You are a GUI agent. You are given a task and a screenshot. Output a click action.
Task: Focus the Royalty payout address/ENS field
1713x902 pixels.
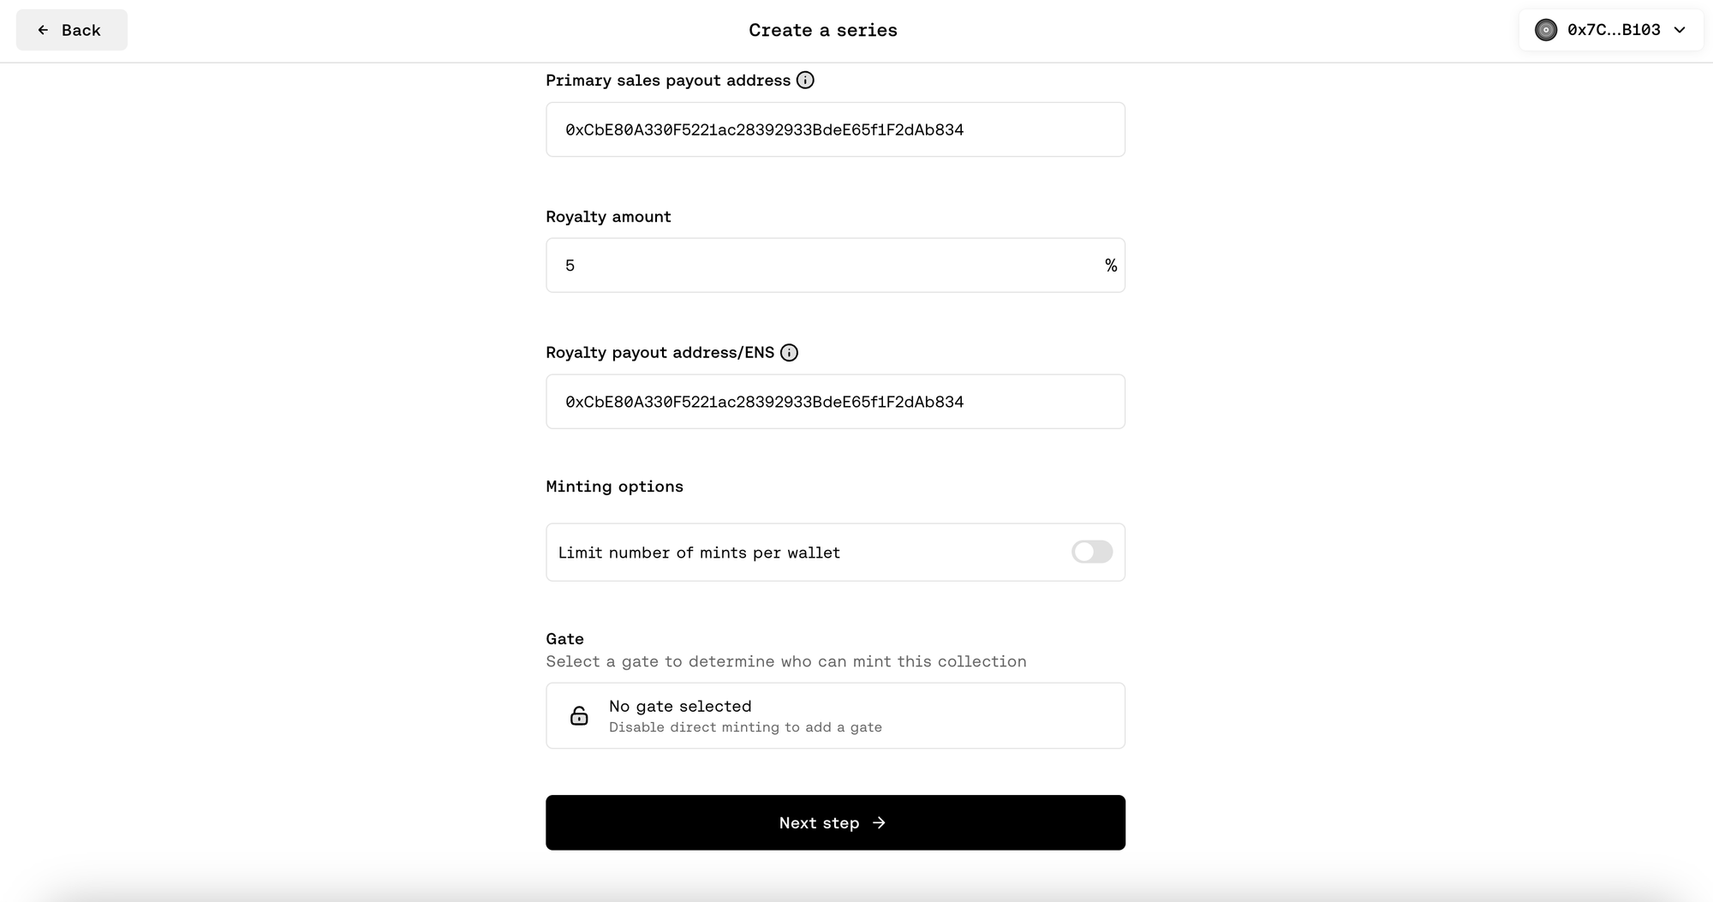[835, 402]
